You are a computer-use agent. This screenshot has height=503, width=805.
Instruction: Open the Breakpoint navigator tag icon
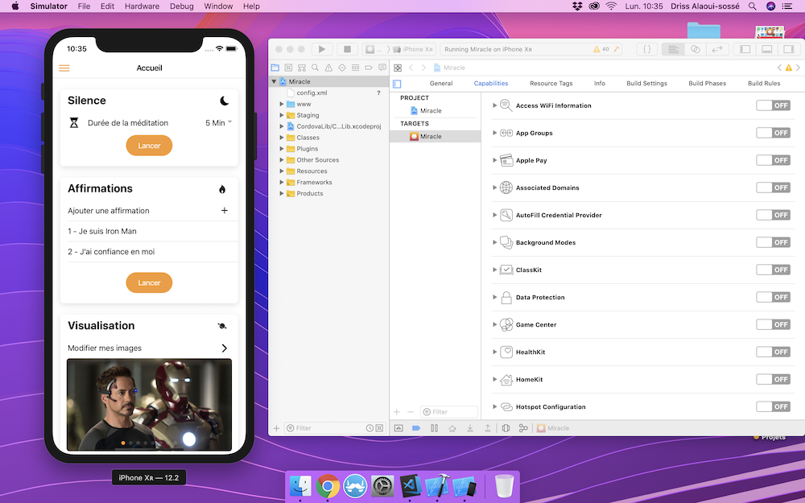tap(369, 68)
